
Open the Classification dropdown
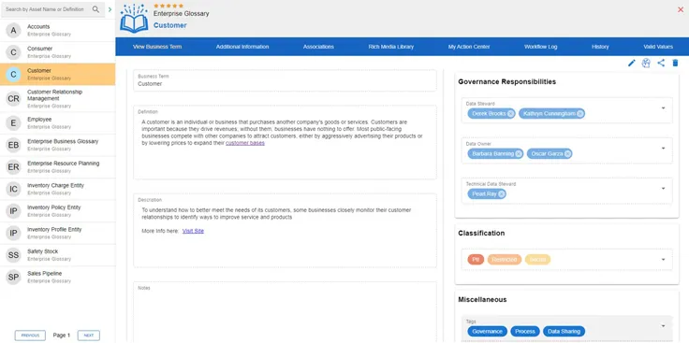[663, 260]
